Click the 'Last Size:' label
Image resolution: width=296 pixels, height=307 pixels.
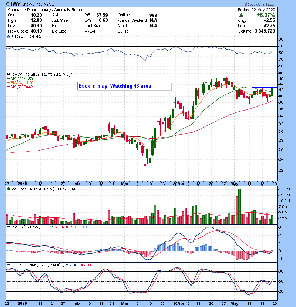click(93, 26)
